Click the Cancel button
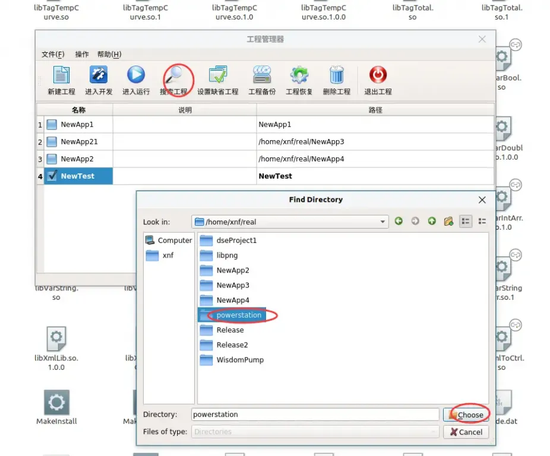 click(x=466, y=432)
